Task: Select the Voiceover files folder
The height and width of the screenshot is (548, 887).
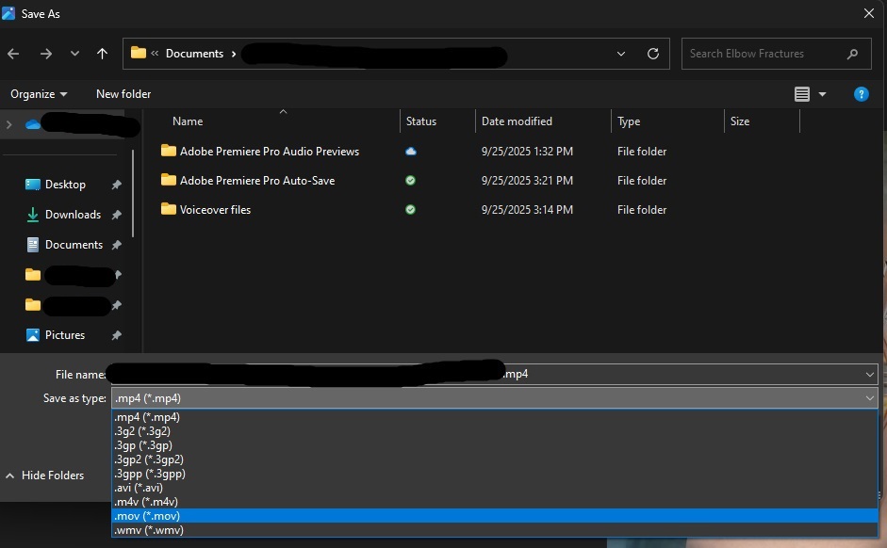Action: 215,210
